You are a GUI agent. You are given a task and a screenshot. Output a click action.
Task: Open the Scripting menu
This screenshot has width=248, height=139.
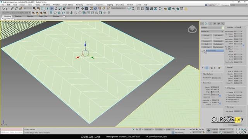(x=110, y=5)
